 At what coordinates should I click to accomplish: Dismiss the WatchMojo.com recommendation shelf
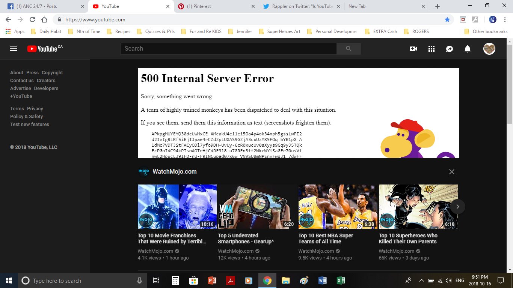(x=452, y=172)
